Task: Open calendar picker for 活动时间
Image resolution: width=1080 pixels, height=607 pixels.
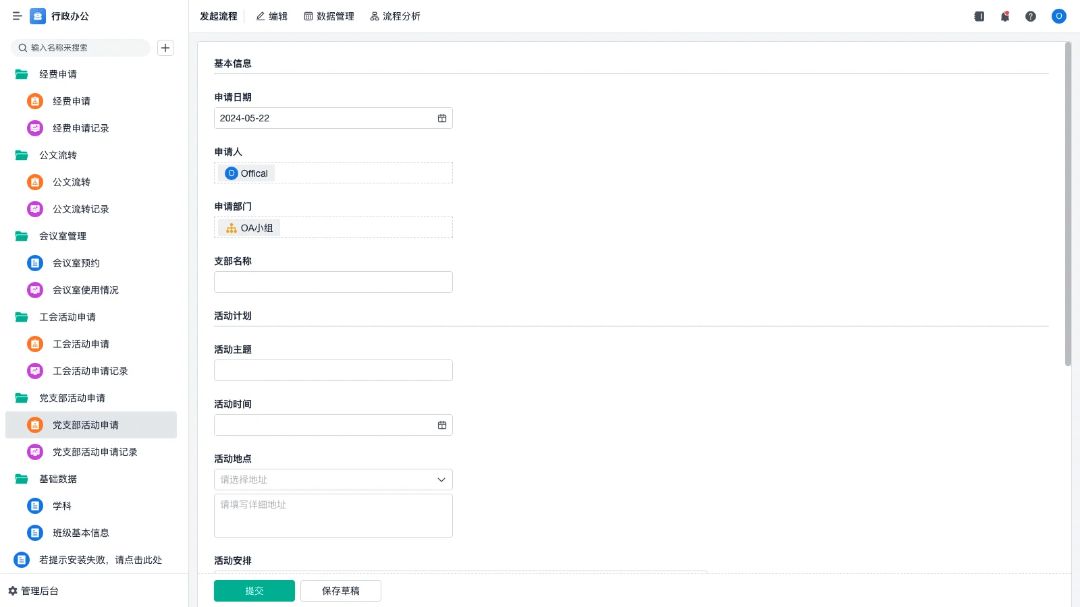Action: point(442,425)
